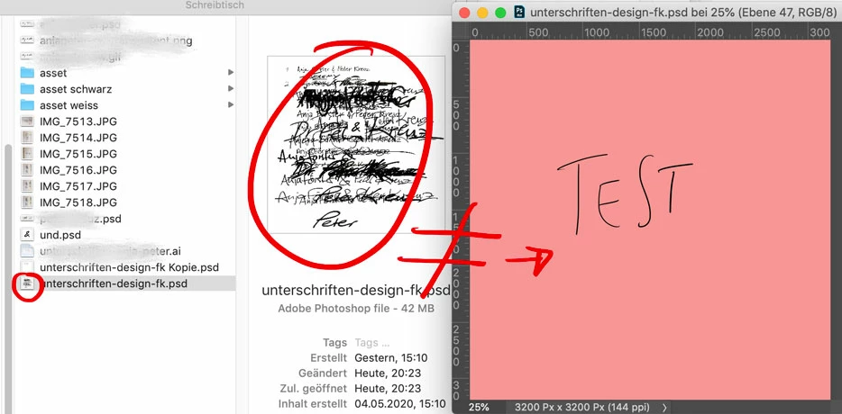The height and width of the screenshot is (414, 842).
Task: Select the file name IMG_7517.JPG
Action: pos(78,186)
